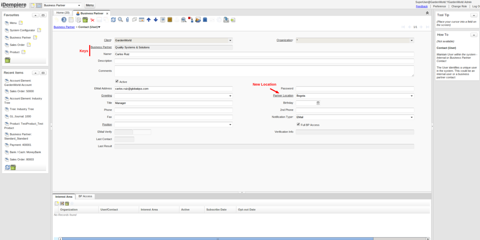This screenshot has width=480, height=240.
Task: Click into the Description input field
Action: 264,61
